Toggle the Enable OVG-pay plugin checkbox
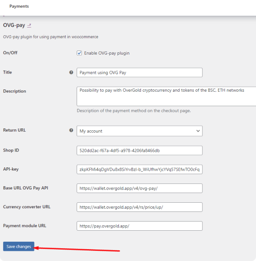Viewport: 256px width, 261px height. tap(79, 53)
